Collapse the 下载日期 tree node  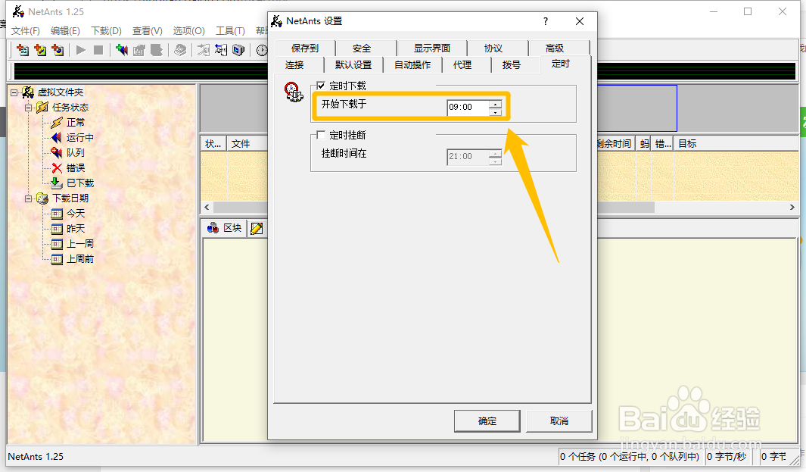pos(28,198)
